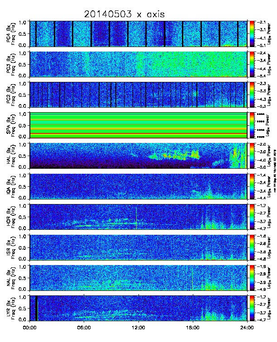277x342 pixels.
Task: Click the 24:00 time tick label
Action: tap(247, 328)
